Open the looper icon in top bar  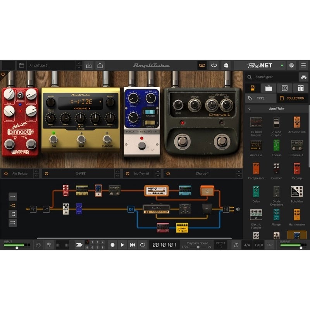click(214, 65)
